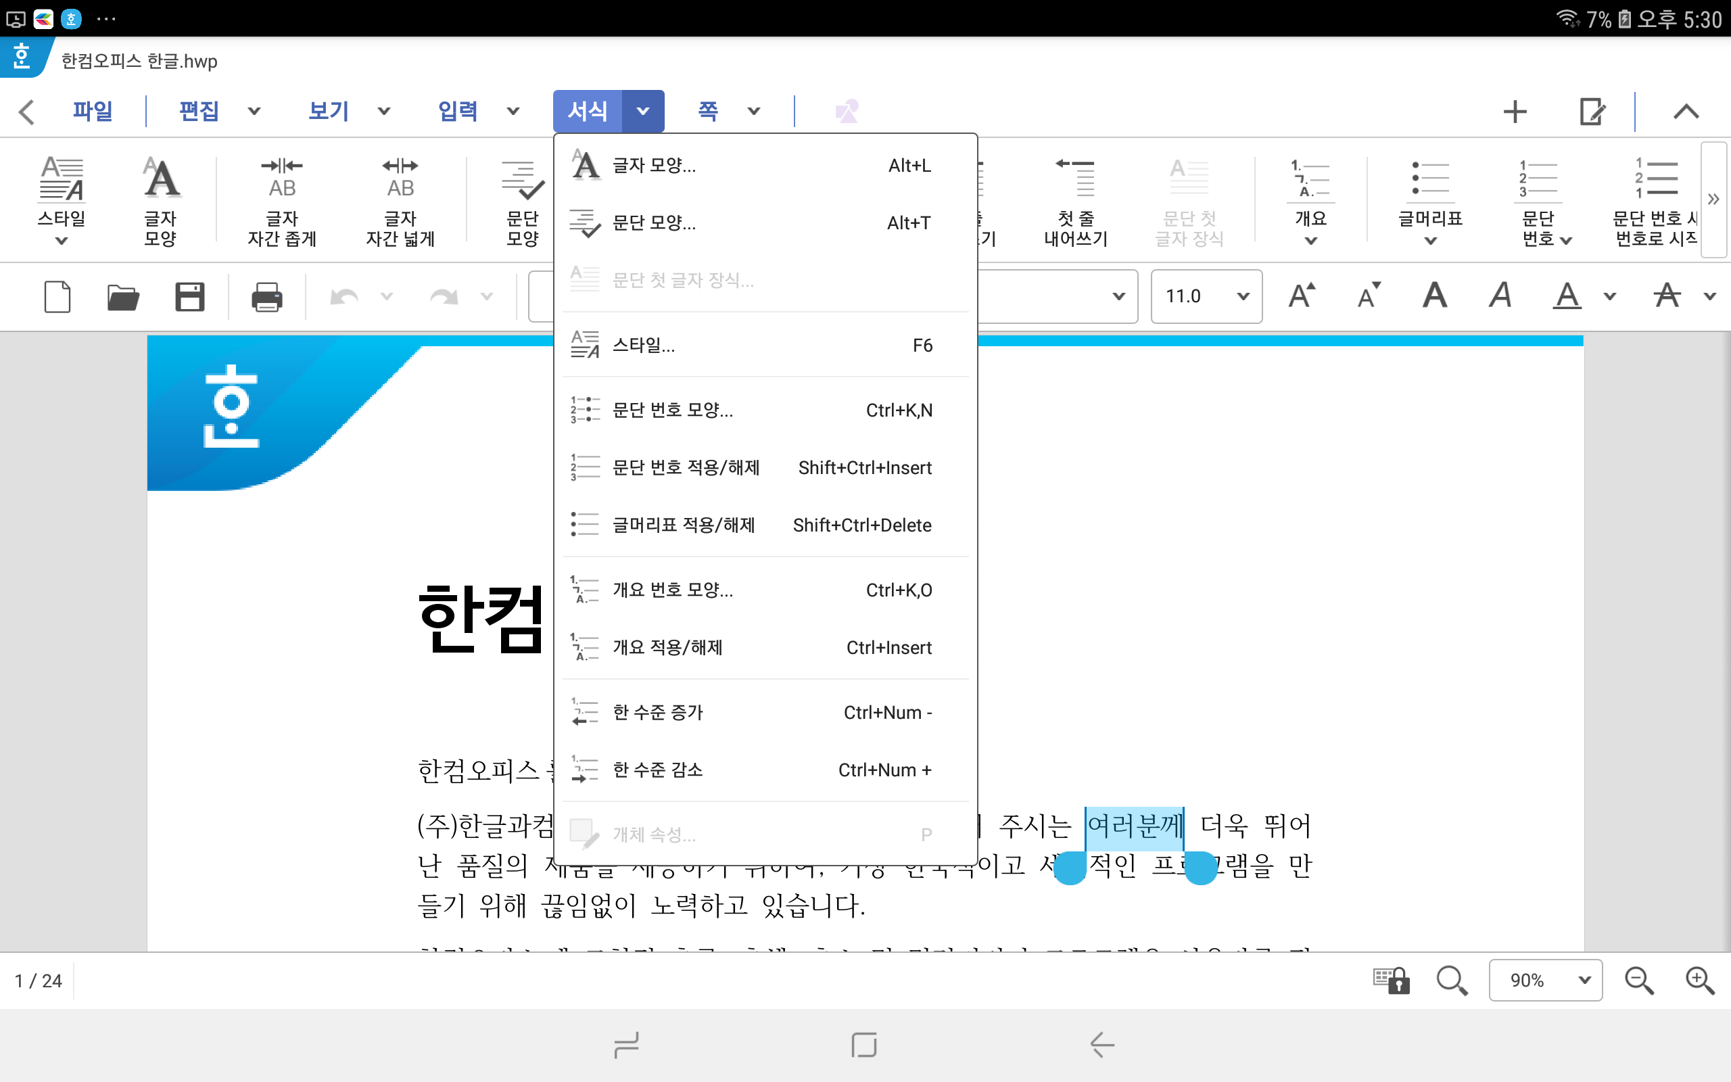1731x1082 pixels.
Task: Click the 보기 tab label
Action: click(x=329, y=111)
